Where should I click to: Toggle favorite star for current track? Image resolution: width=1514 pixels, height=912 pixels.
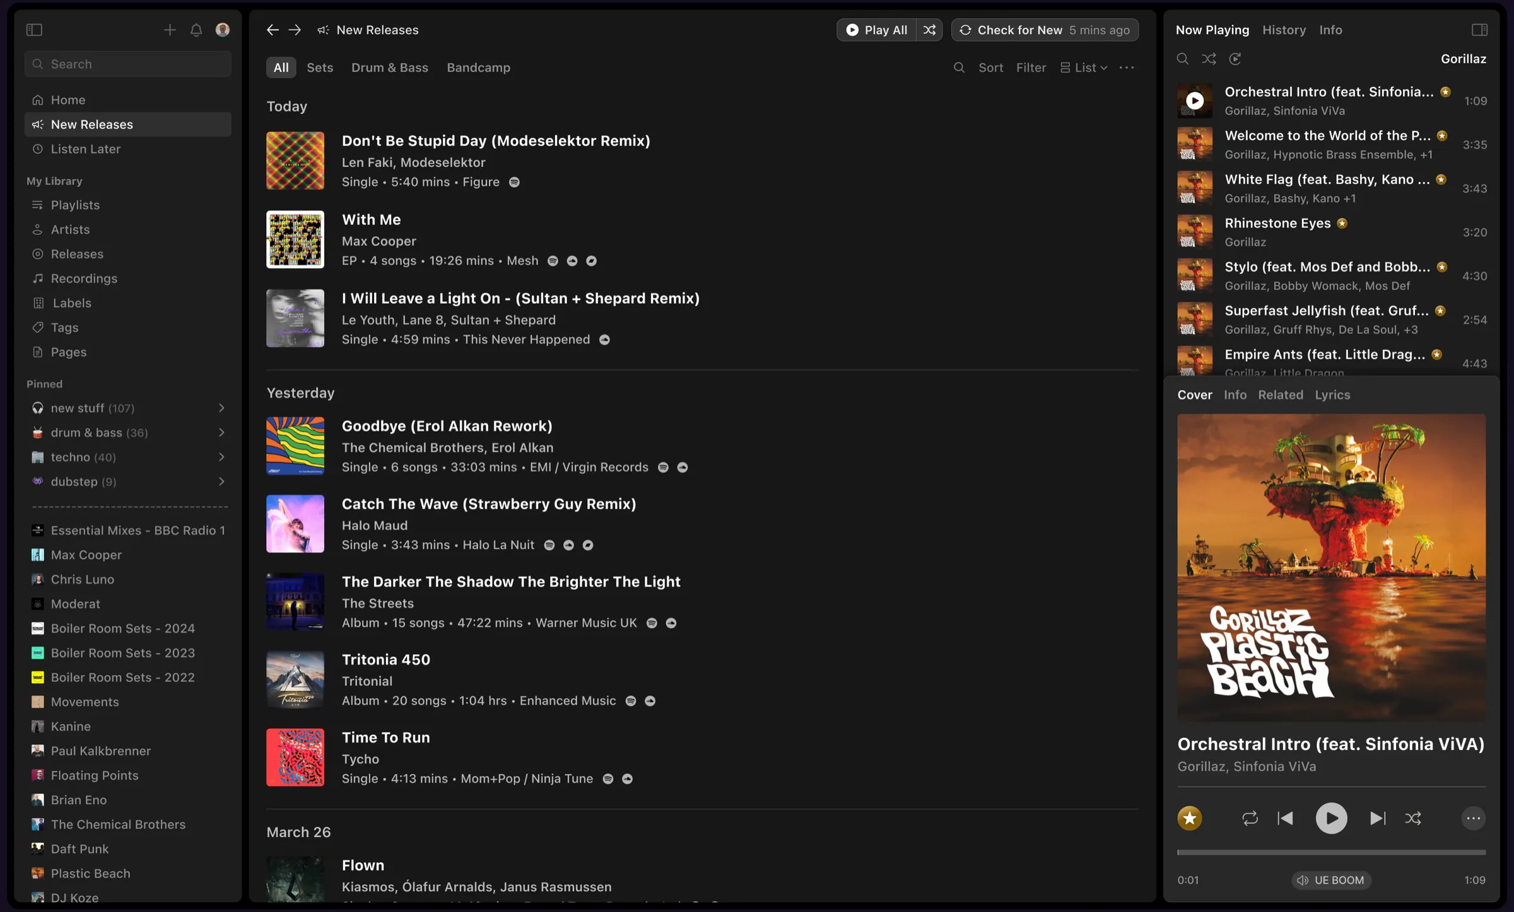(x=1190, y=818)
